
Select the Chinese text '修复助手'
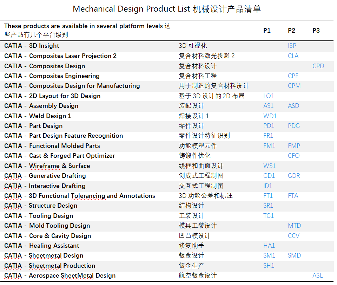(x=192, y=246)
